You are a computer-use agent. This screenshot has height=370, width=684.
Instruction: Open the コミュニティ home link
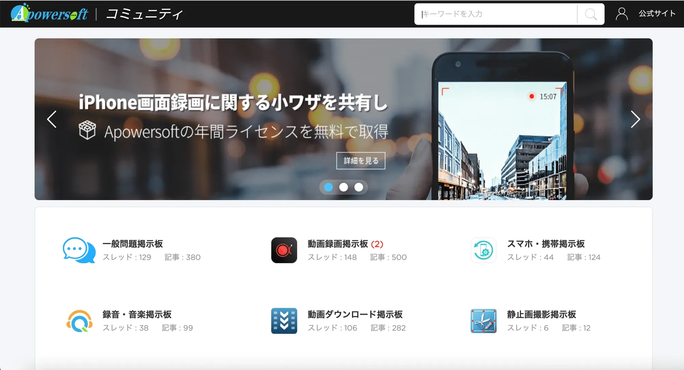tap(144, 14)
